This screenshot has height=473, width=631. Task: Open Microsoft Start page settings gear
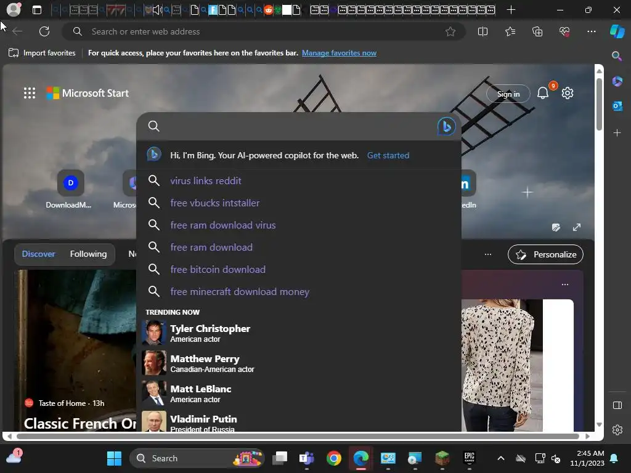pyautogui.click(x=568, y=93)
